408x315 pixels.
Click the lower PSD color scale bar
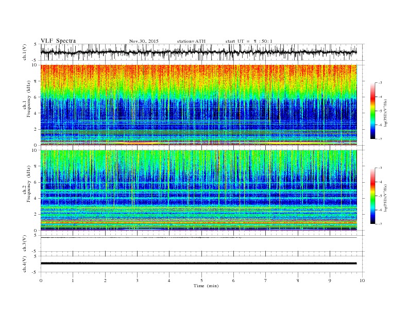point(372,196)
